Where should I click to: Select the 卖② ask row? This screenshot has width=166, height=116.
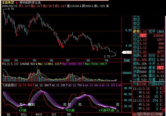click(x=148, y=23)
